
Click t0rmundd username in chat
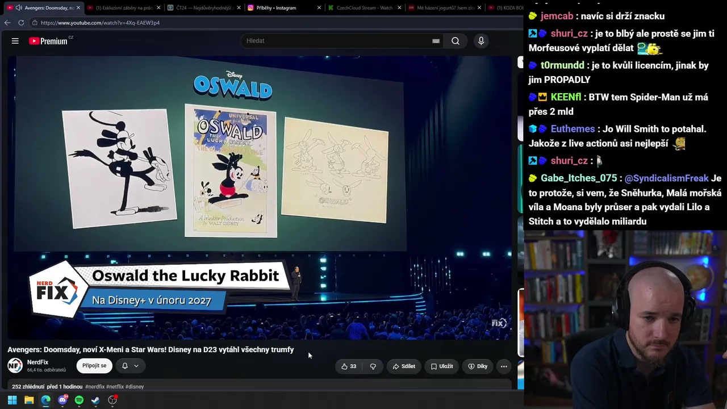562,65
